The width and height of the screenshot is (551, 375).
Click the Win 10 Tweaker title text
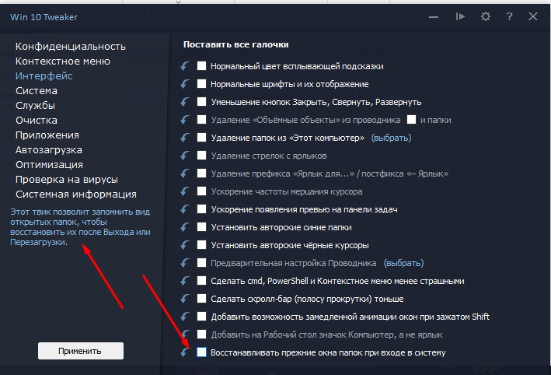point(44,17)
